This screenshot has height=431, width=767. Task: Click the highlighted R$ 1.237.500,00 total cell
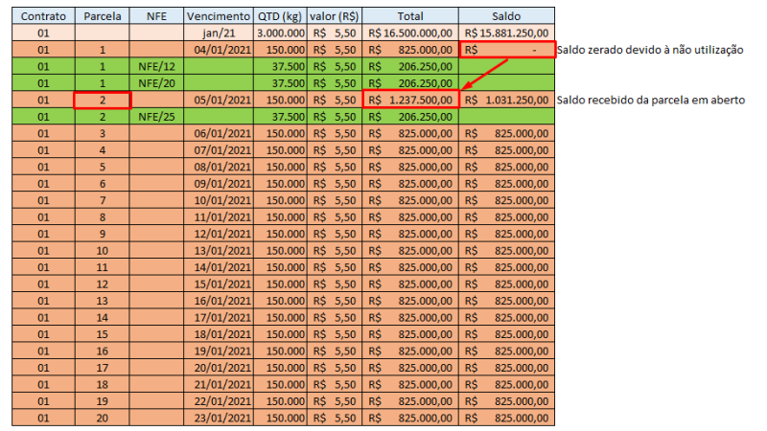[410, 101]
